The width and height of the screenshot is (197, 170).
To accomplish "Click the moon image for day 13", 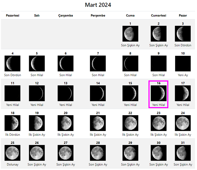I will pos(65,93).
